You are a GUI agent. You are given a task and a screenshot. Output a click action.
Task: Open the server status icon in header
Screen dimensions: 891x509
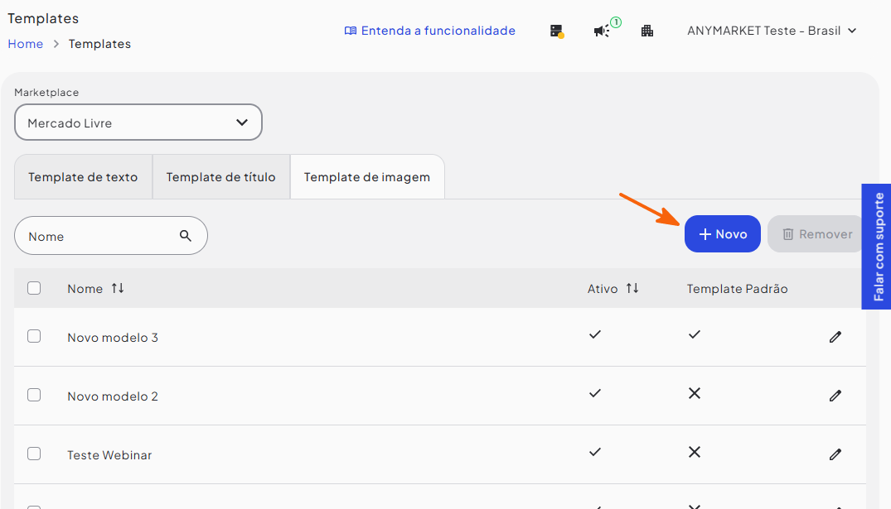(557, 31)
